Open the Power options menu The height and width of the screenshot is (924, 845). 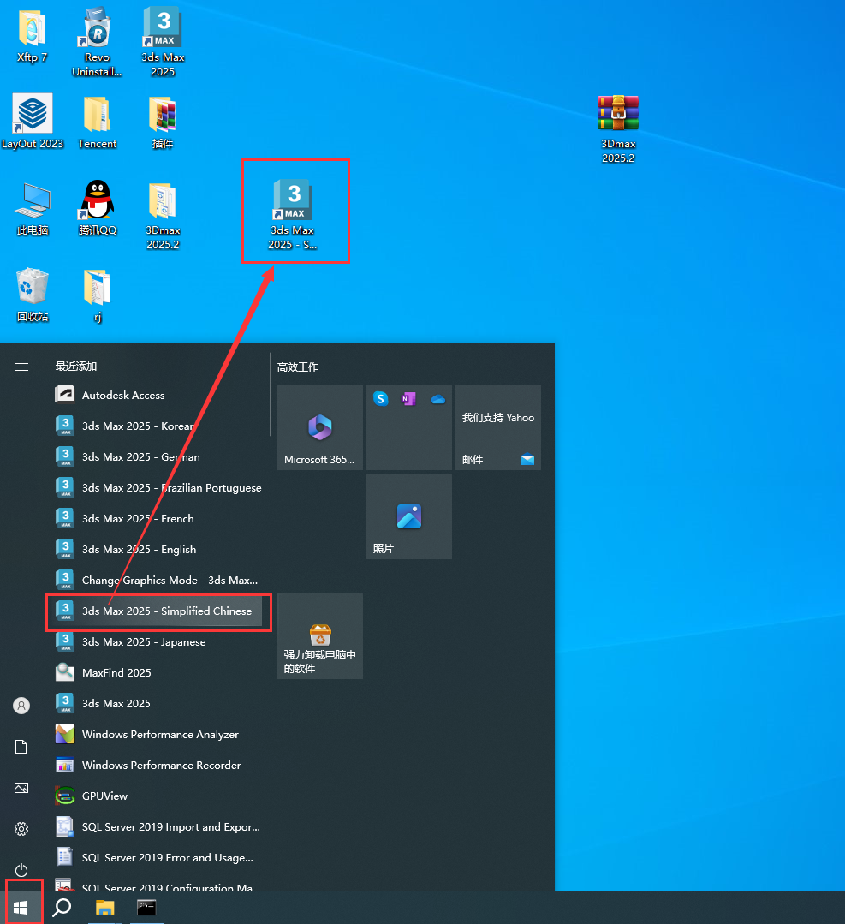point(21,870)
